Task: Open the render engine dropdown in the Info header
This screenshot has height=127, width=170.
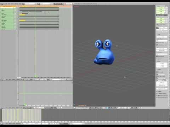Action: (58, 4)
